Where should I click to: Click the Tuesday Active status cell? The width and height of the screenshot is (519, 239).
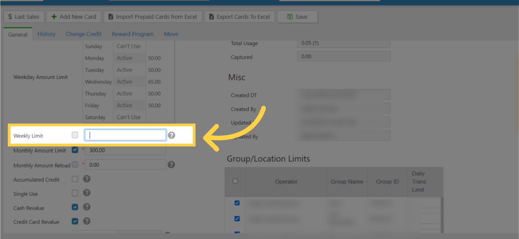(x=130, y=70)
